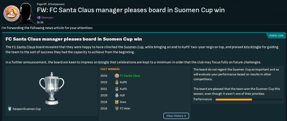The image size is (287, 121).
Task: Click the 90MIN.COM source tag
Action: (276, 36)
